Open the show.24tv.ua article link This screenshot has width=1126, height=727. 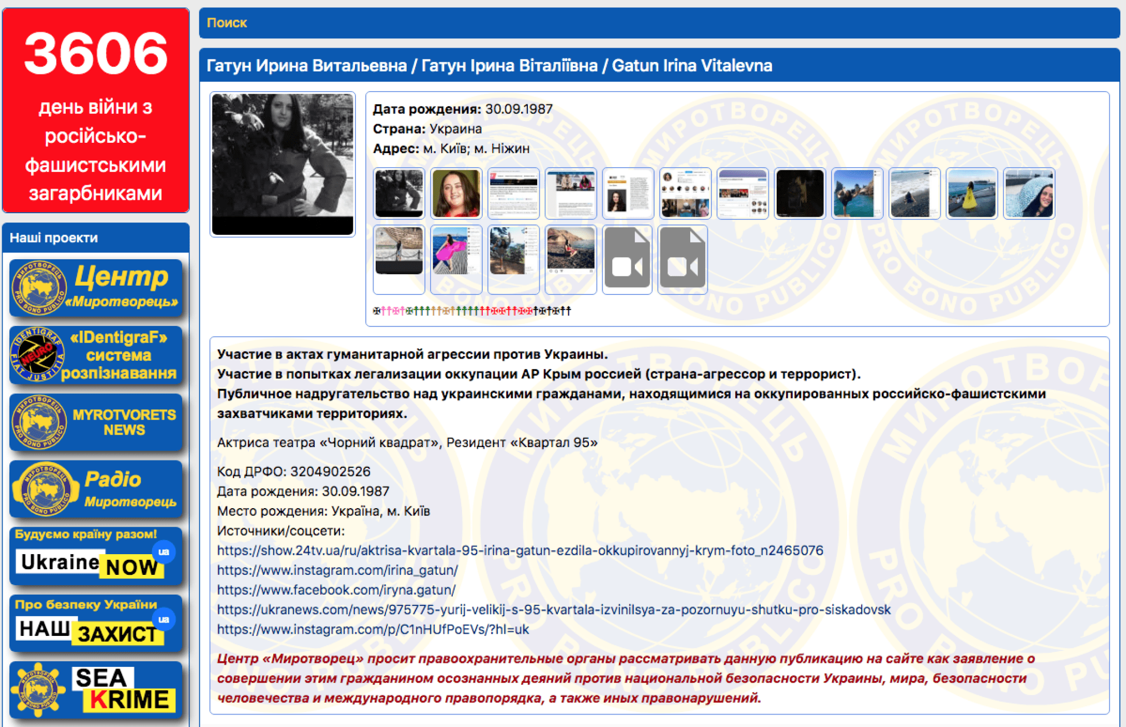pos(520,550)
